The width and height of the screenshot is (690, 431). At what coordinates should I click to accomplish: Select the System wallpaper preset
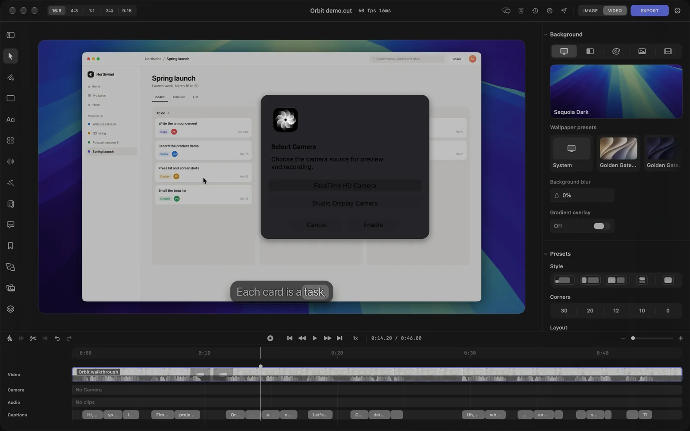coord(571,153)
